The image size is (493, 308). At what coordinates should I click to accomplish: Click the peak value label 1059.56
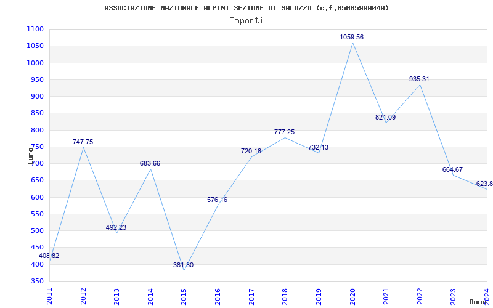(x=351, y=38)
